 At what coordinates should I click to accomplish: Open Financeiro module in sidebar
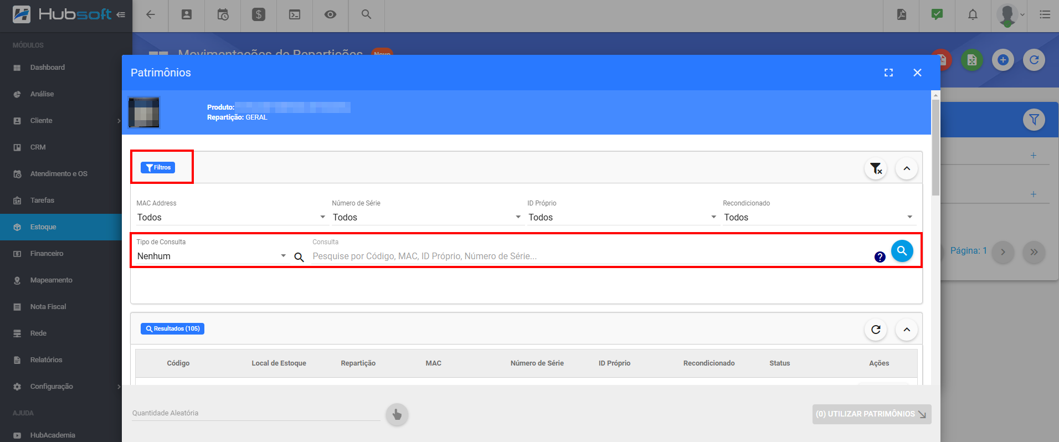coord(61,254)
